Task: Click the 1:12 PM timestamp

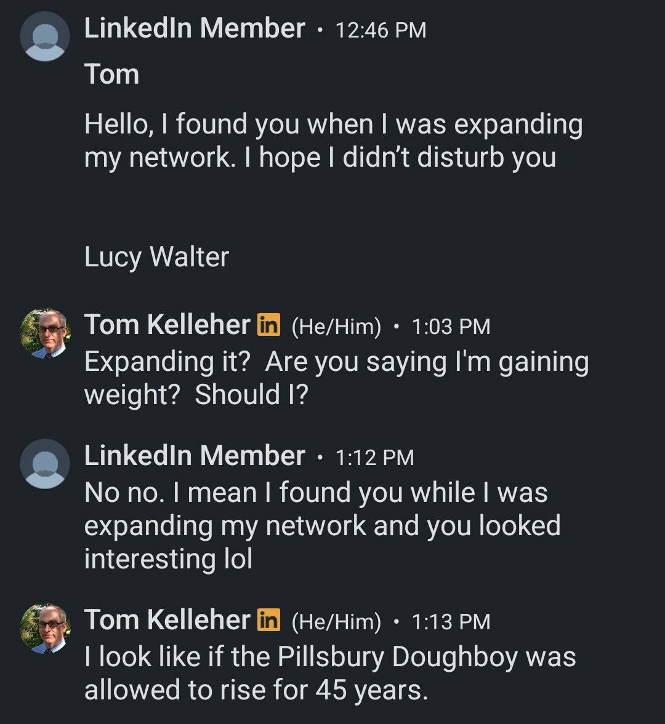Action: pyautogui.click(x=375, y=458)
